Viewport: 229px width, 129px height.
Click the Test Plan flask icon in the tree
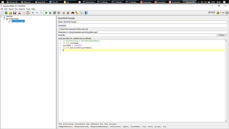(4, 16)
